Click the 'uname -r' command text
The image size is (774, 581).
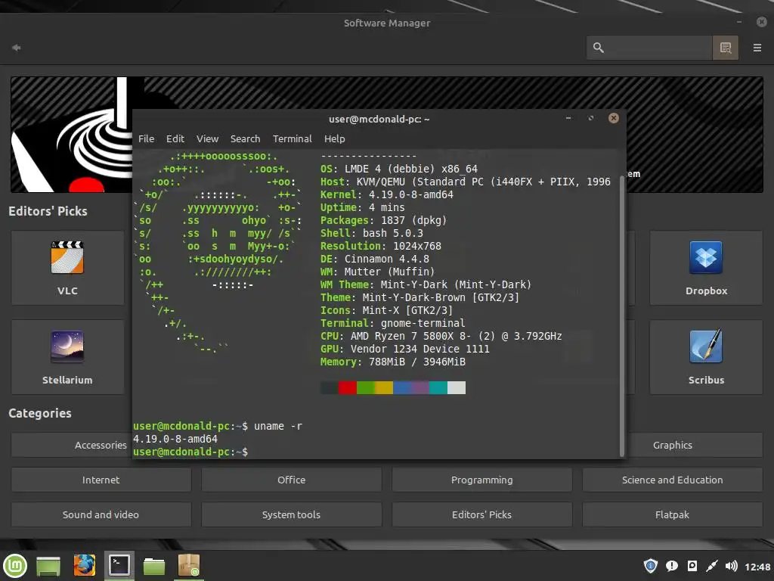coord(278,426)
